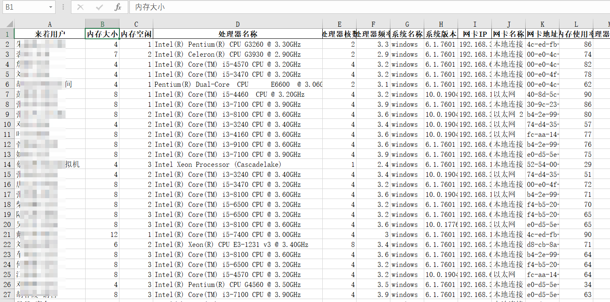Viewport: 610px width, 302px height.
Task: Select the column H header
Action: [x=441, y=24]
